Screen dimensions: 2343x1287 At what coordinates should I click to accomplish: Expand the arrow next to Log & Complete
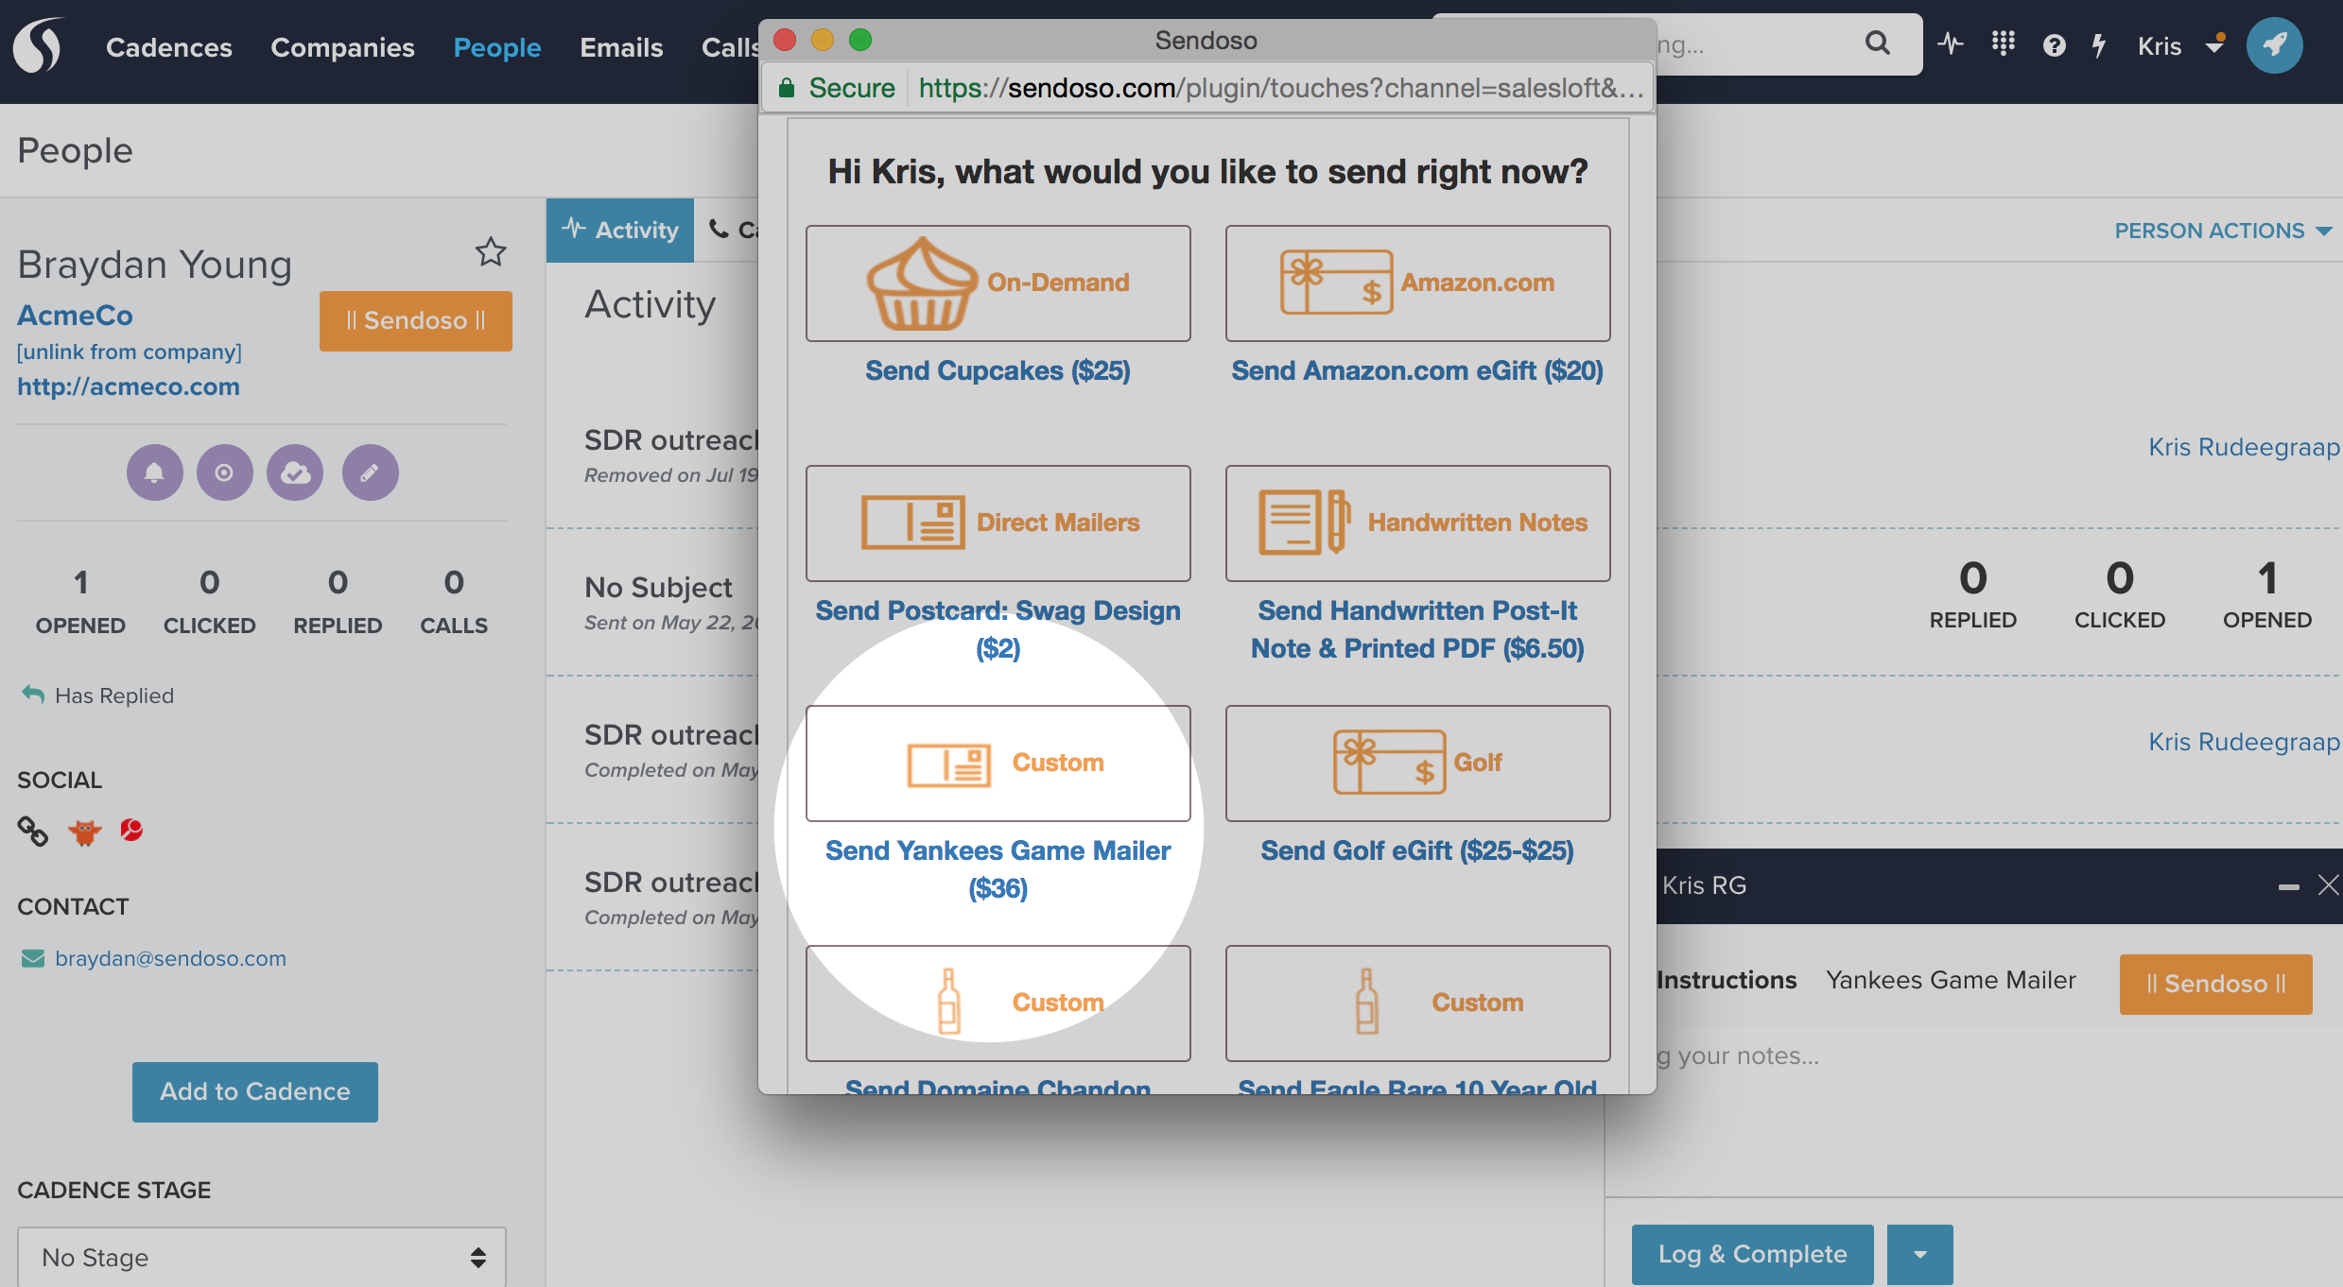pyautogui.click(x=1919, y=1254)
